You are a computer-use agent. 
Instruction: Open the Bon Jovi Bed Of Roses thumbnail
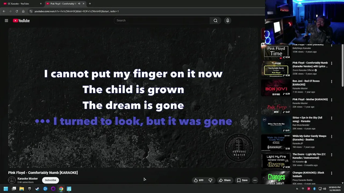(x=276, y=88)
